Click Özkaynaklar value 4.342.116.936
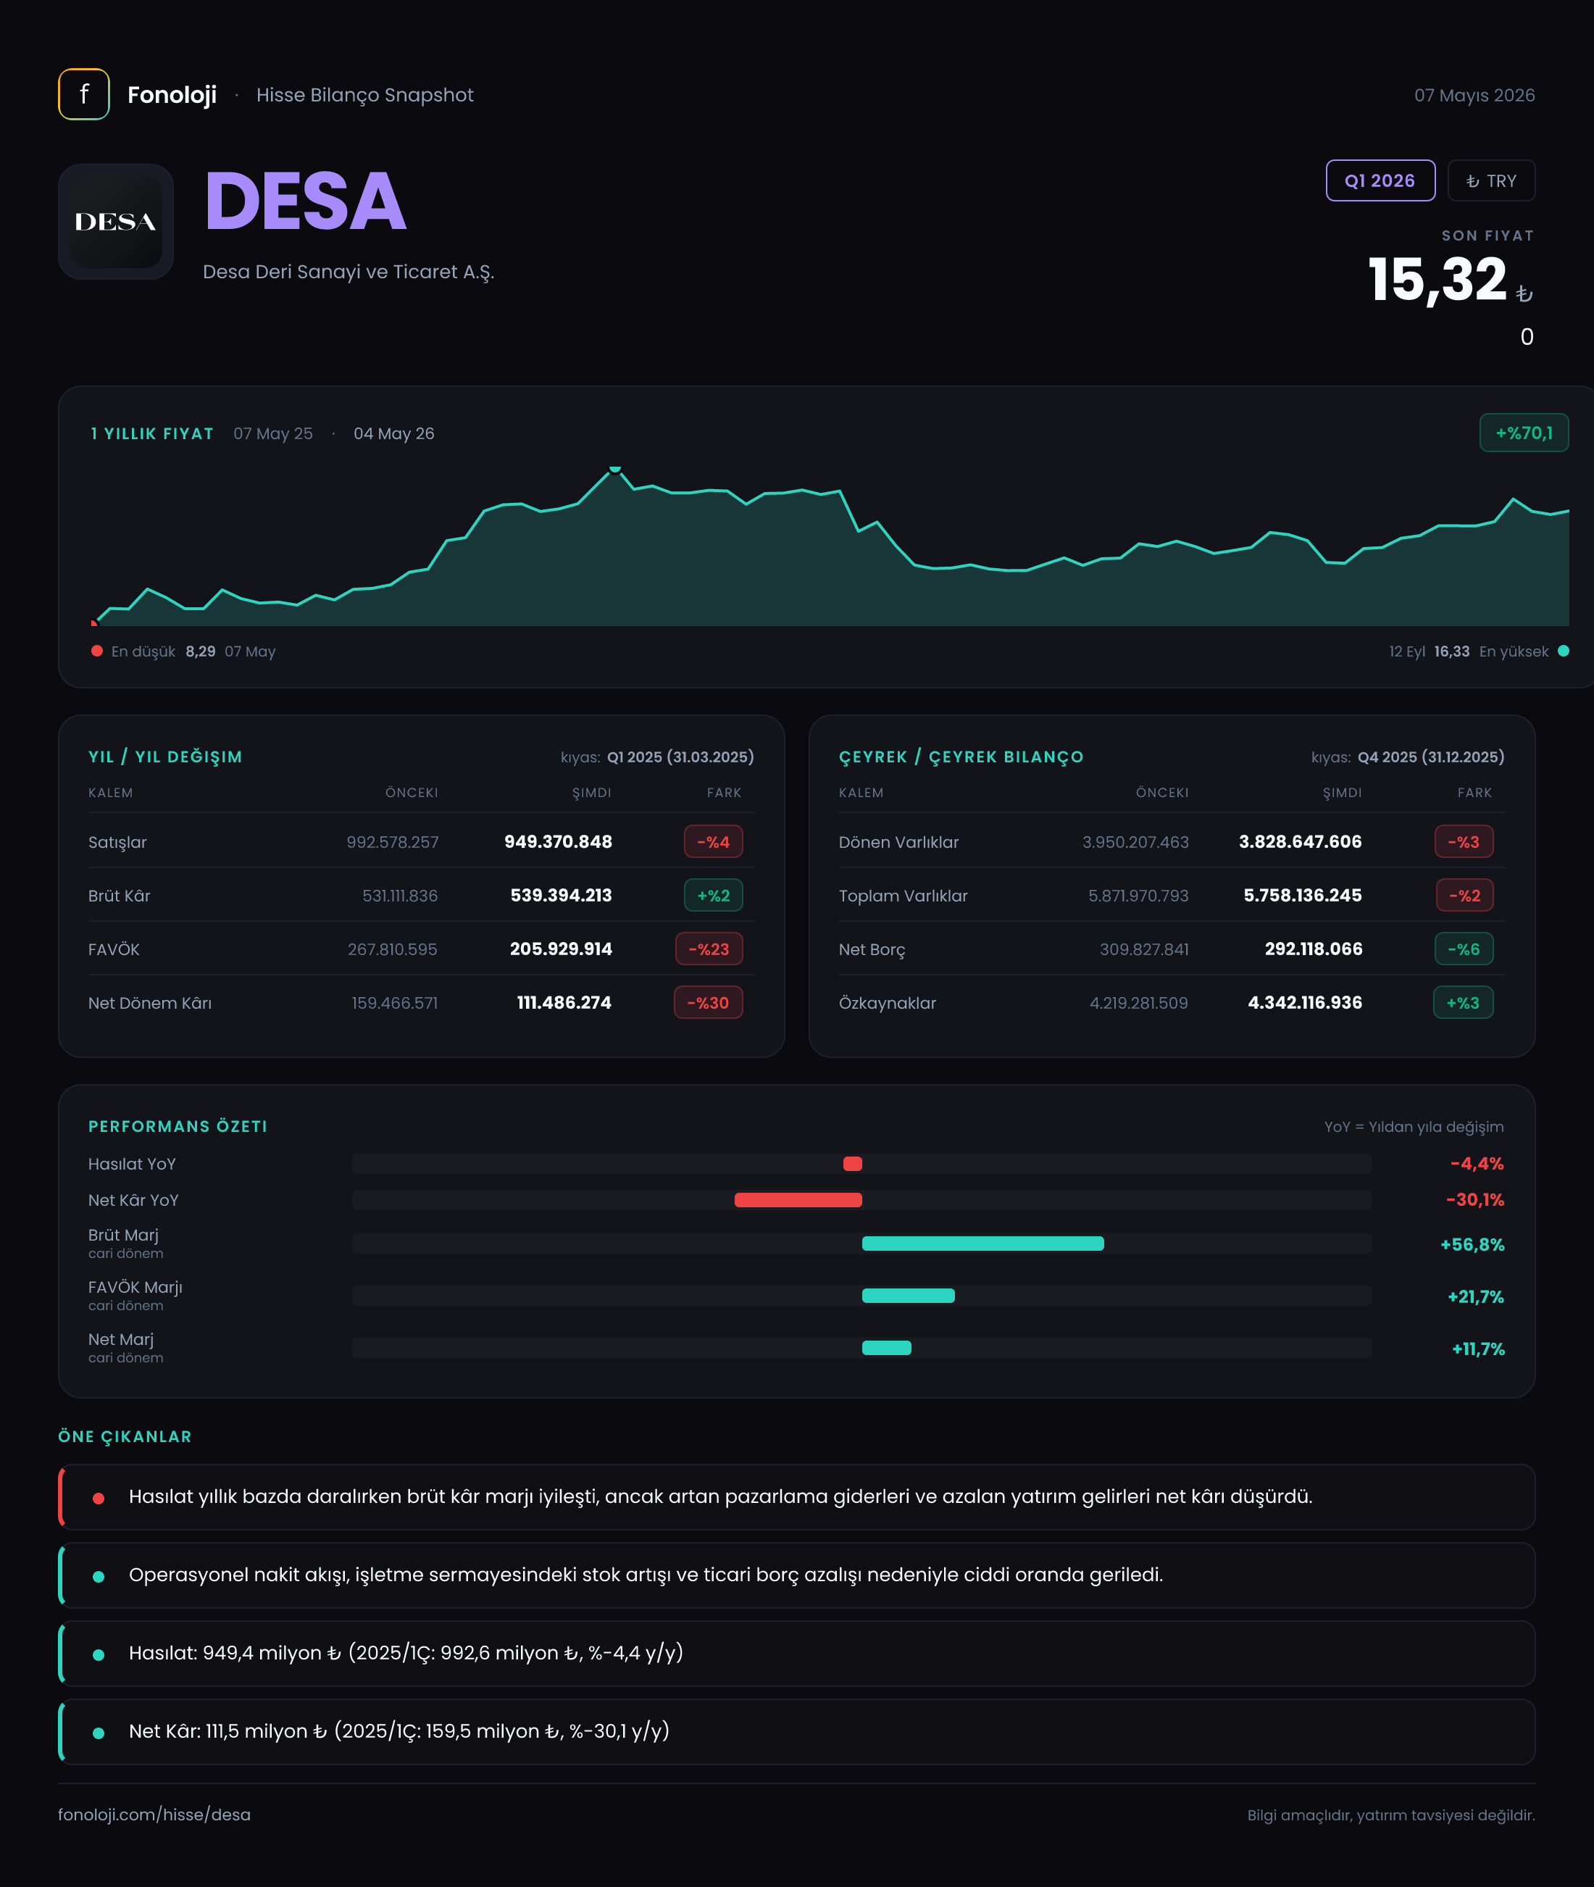Screen dimensions: 1594x1887 [x=1305, y=1002]
